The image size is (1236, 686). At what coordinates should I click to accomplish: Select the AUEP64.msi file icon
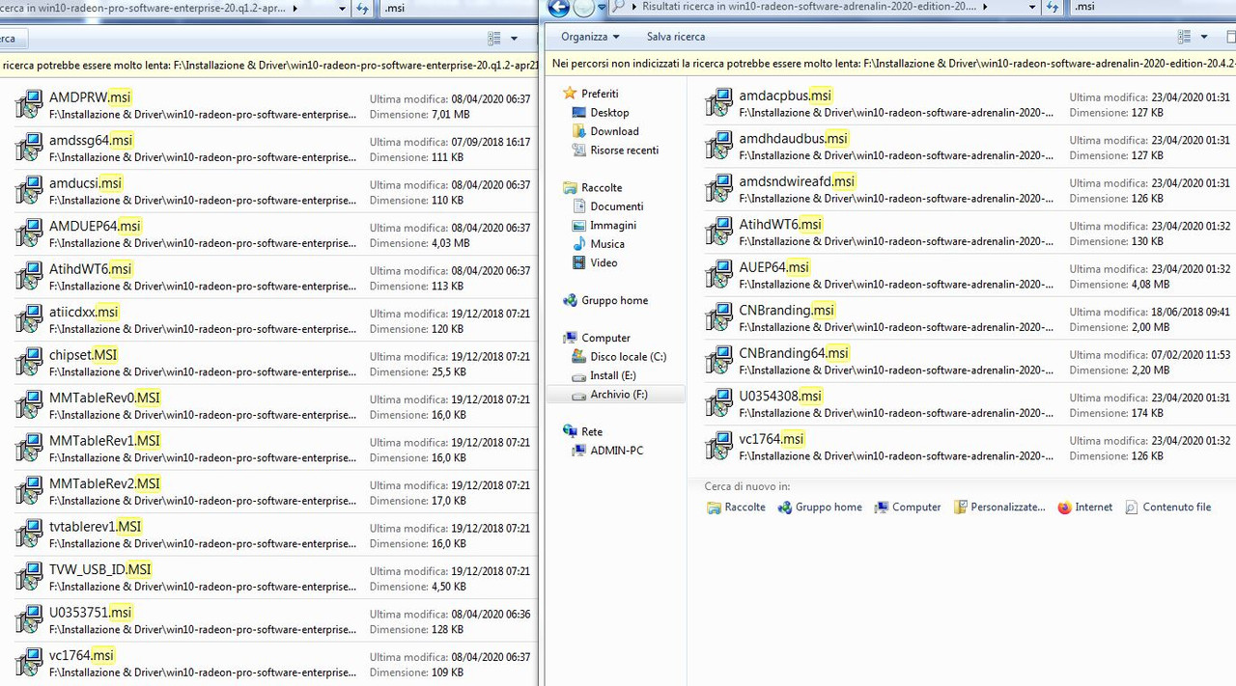719,275
